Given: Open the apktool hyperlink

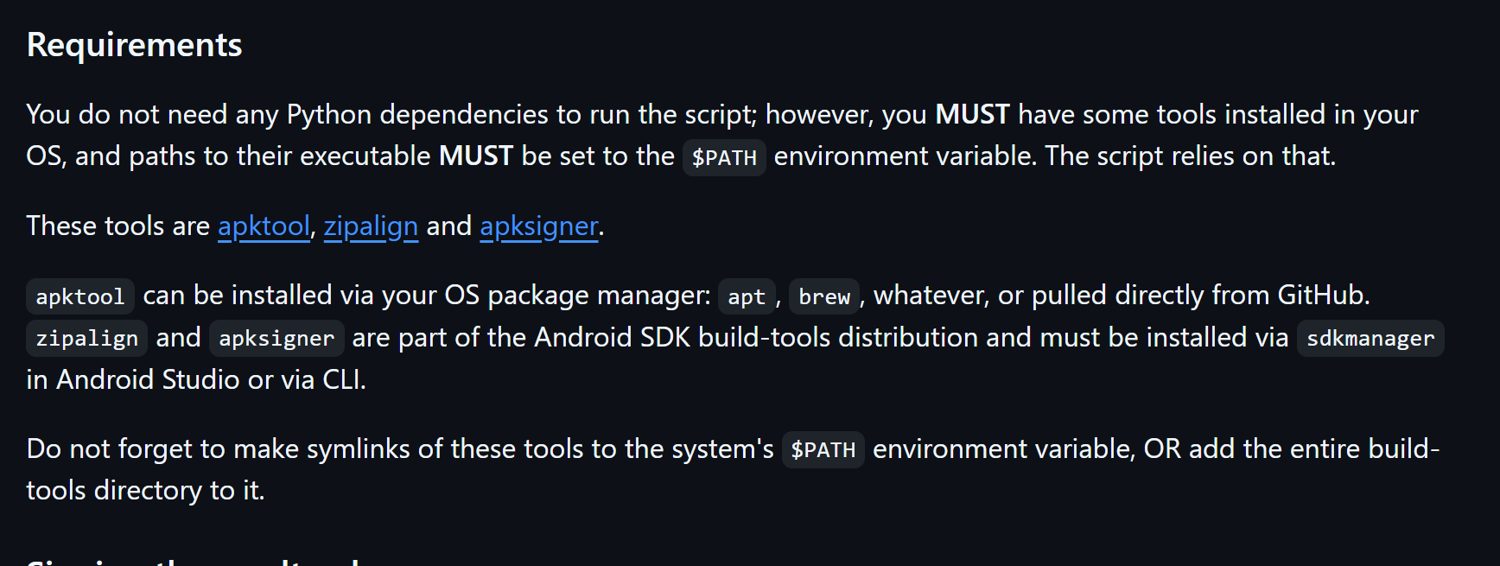Looking at the screenshot, I should coord(264,226).
